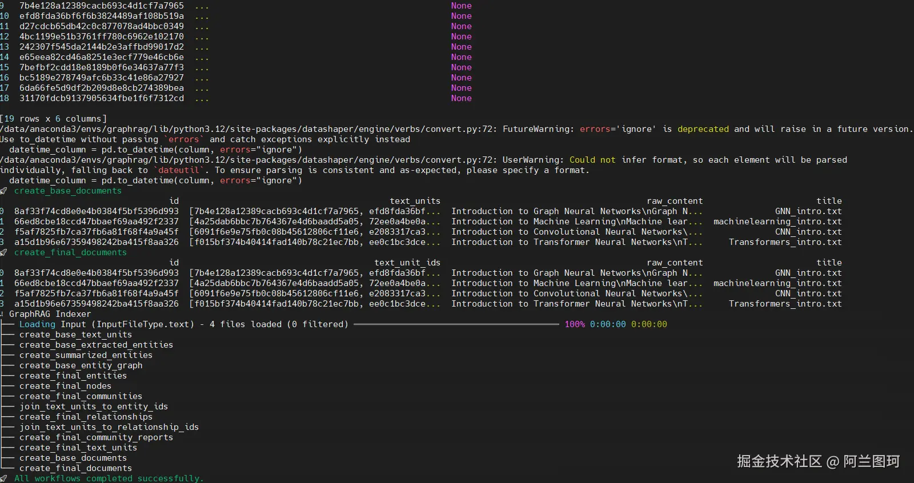
Task: Click the "UserWarning:" label
Action: click(x=533, y=160)
